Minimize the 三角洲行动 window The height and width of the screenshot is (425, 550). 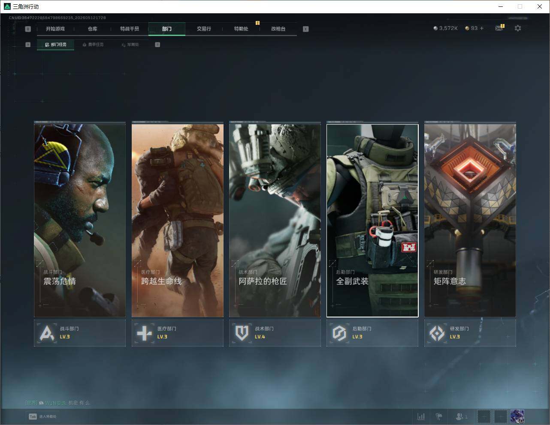tap(501, 6)
